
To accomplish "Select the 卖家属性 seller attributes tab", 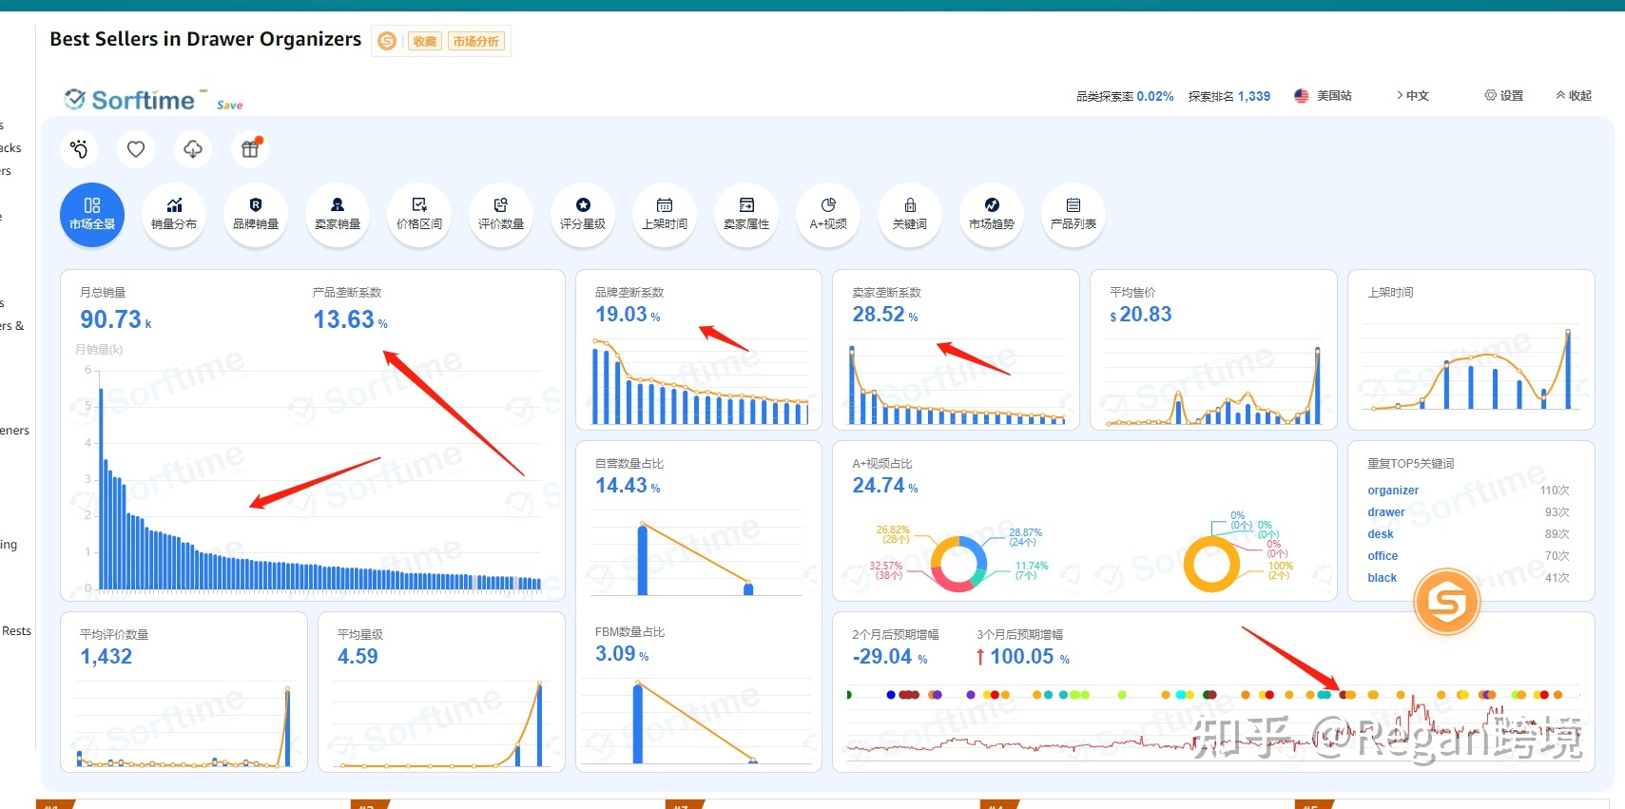I will [x=746, y=215].
